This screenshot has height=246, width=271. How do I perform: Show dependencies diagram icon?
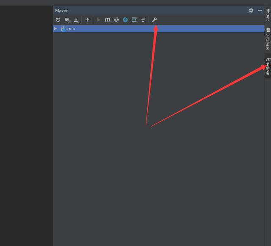coord(134,20)
